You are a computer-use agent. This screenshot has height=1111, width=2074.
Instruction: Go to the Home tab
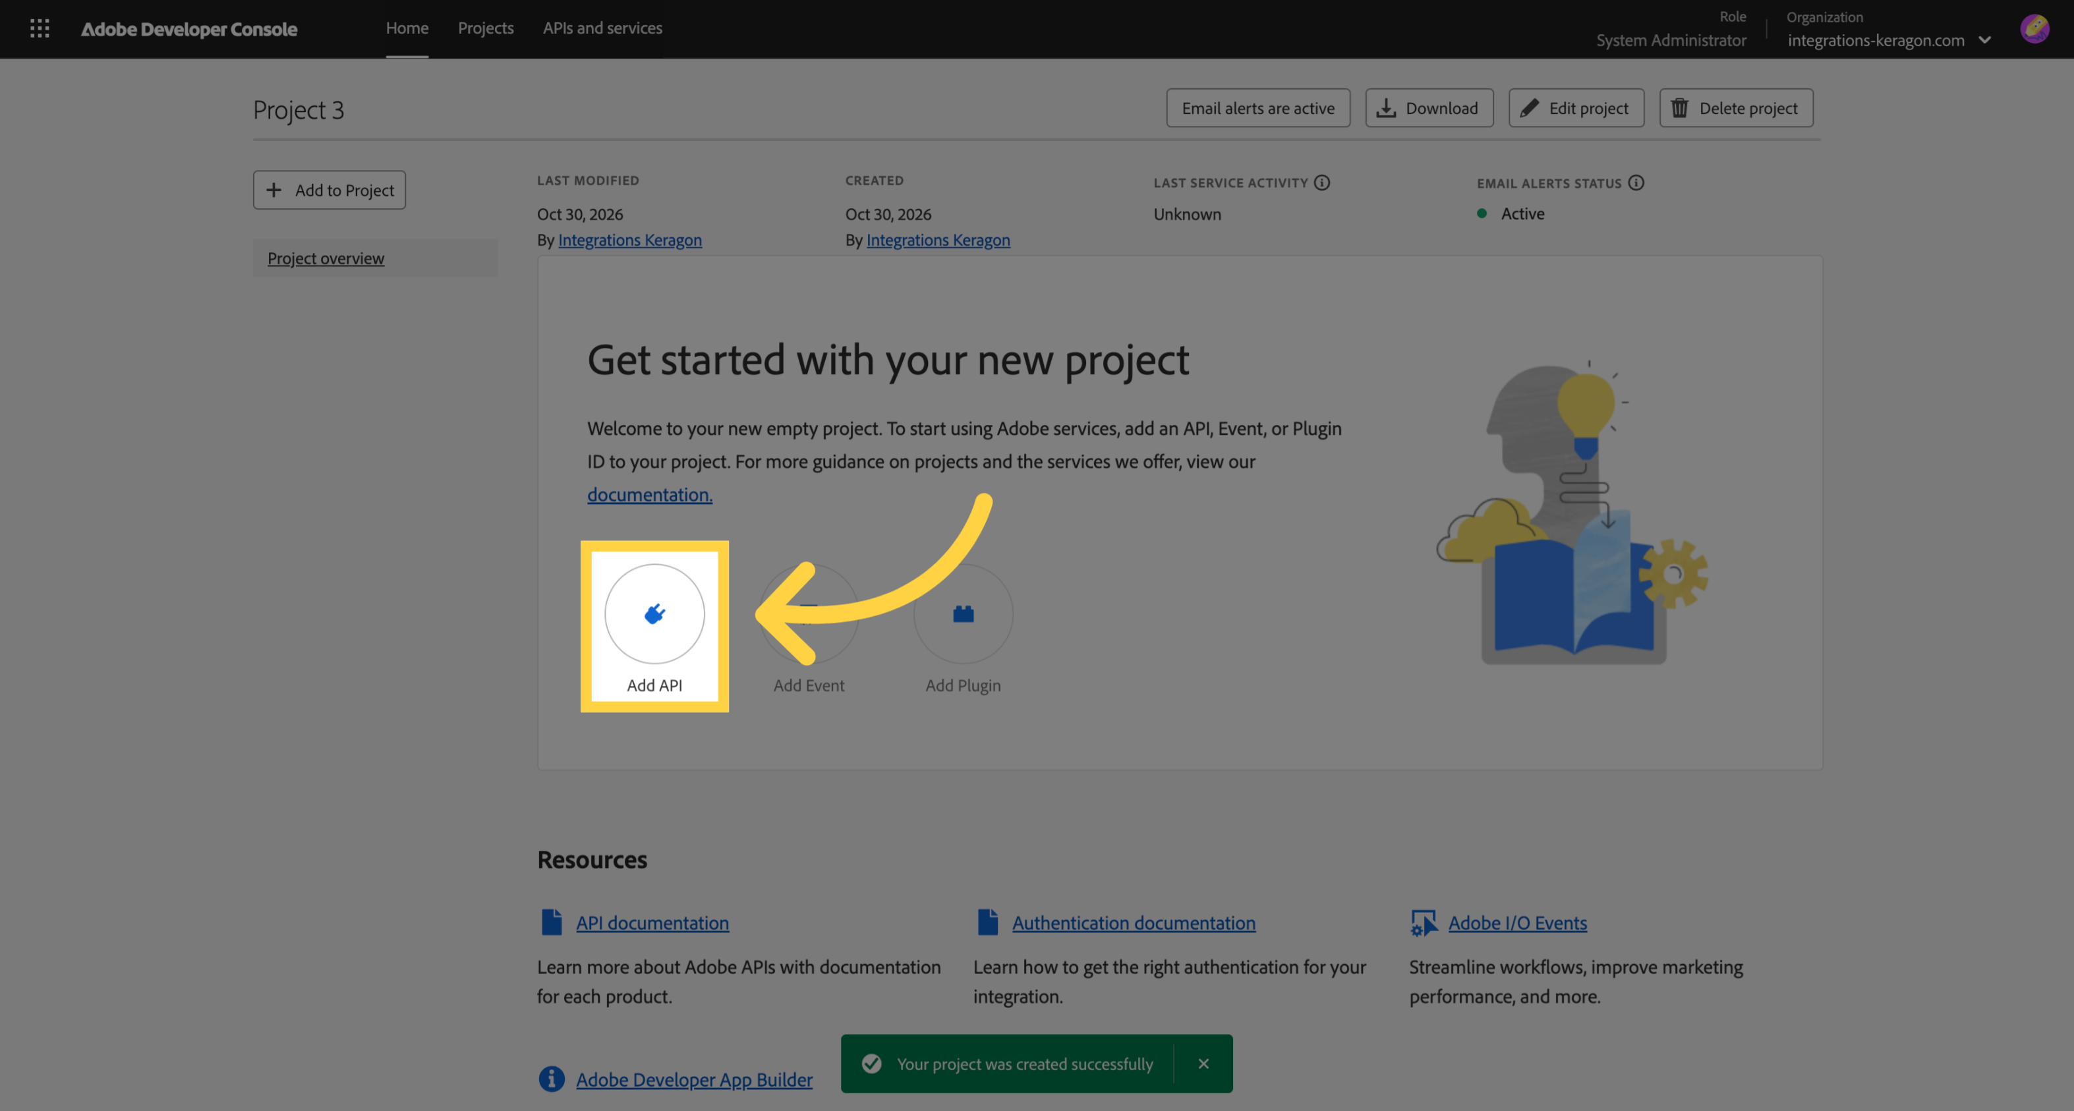pyautogui.click(x=407, y=28)
